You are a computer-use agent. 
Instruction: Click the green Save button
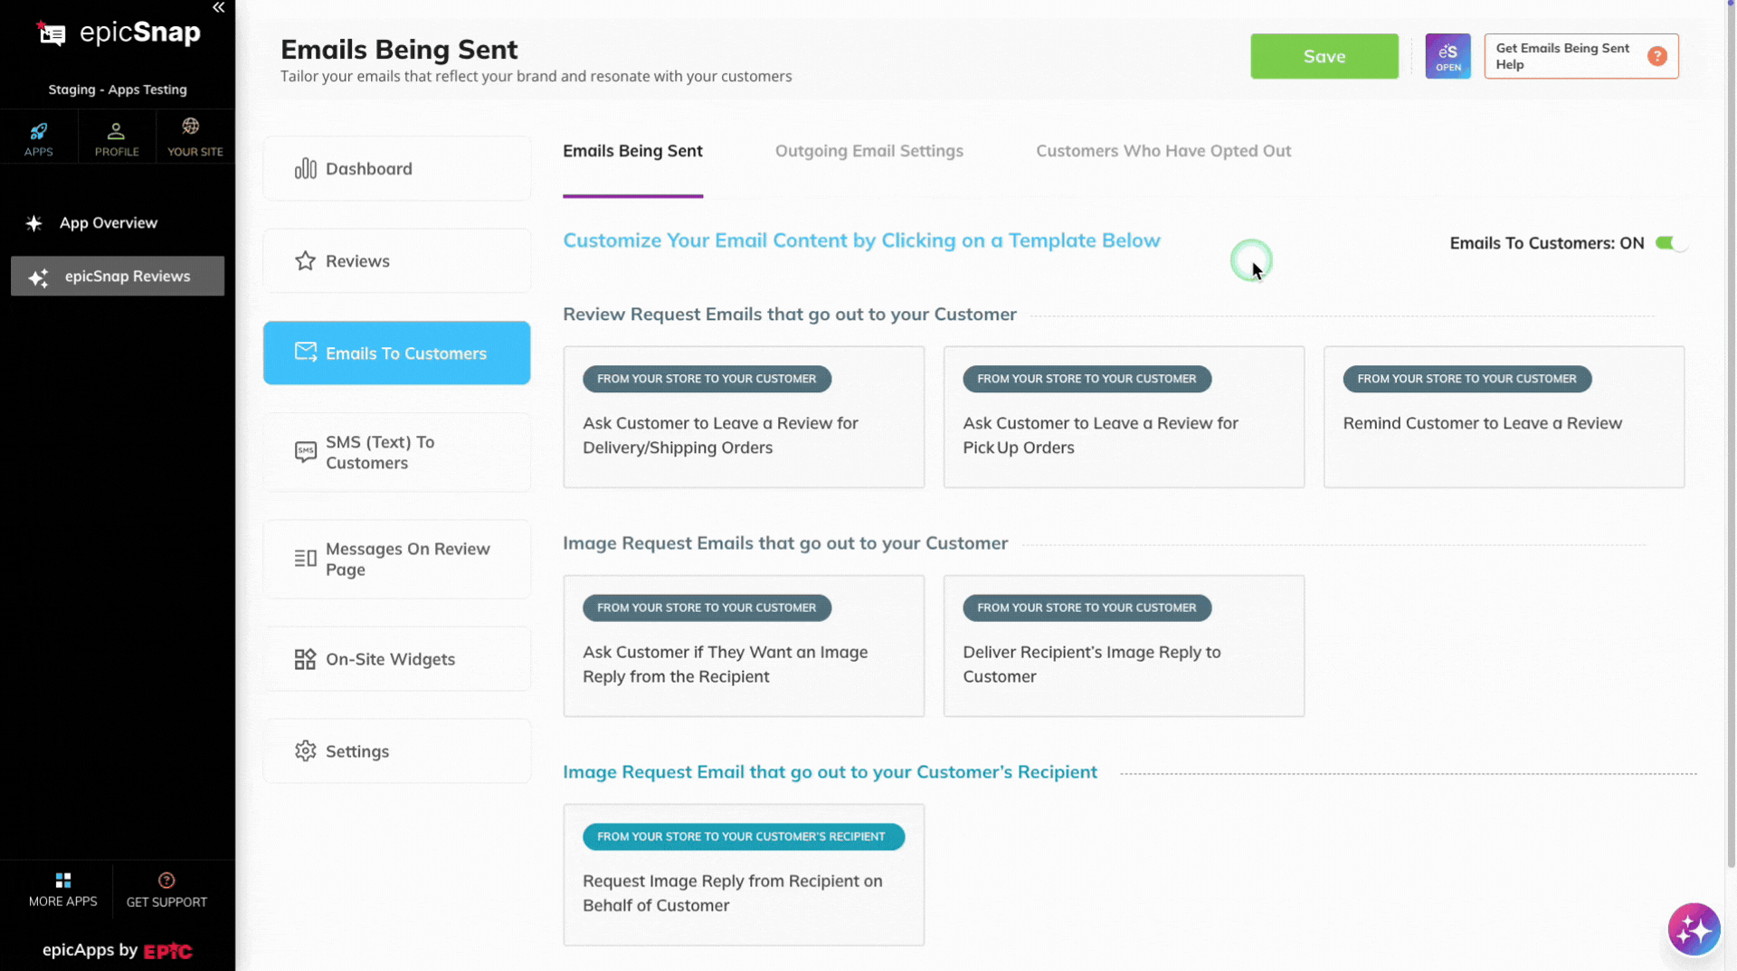1324,56
